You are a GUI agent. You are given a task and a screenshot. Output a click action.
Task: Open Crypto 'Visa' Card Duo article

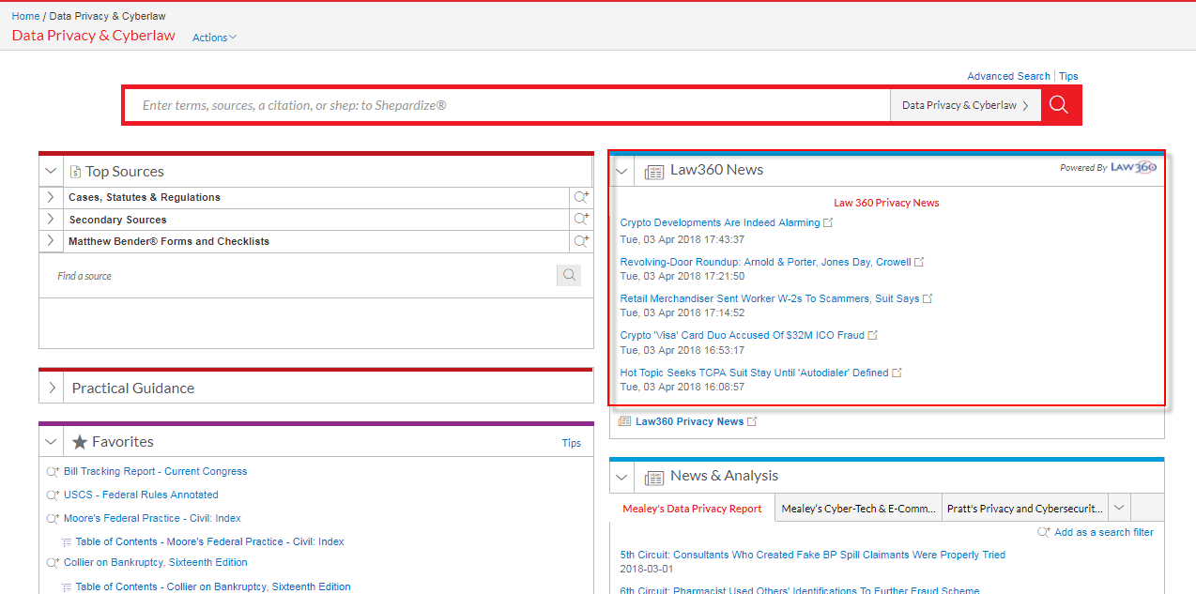(x=743, y=335)
